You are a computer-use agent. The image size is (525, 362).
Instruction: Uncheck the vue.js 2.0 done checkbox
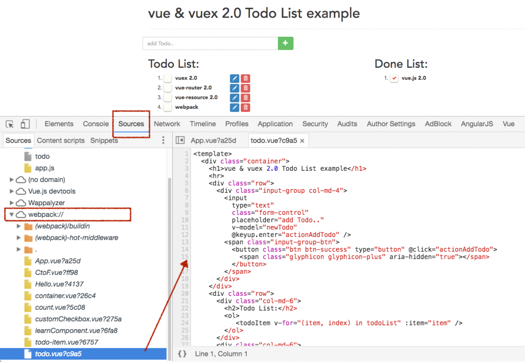[x=394, y=78]
